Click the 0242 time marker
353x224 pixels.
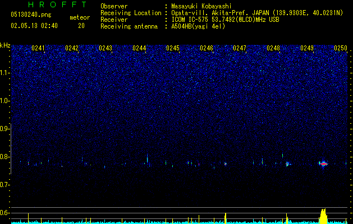point(72,48)
